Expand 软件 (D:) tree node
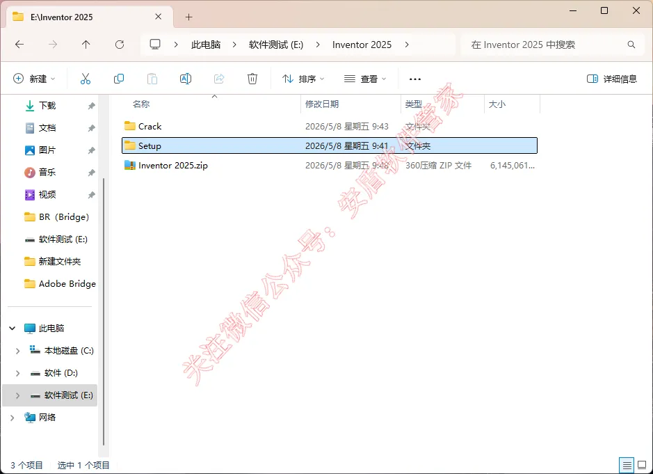 pos(18,373)
